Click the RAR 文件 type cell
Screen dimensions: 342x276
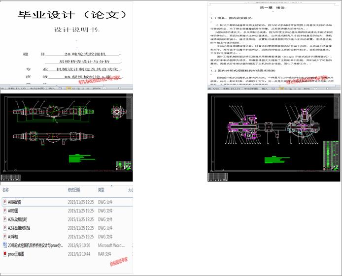point(104,254)
